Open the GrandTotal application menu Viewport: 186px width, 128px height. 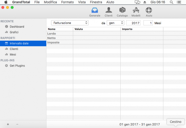click(x=21, y=2)
